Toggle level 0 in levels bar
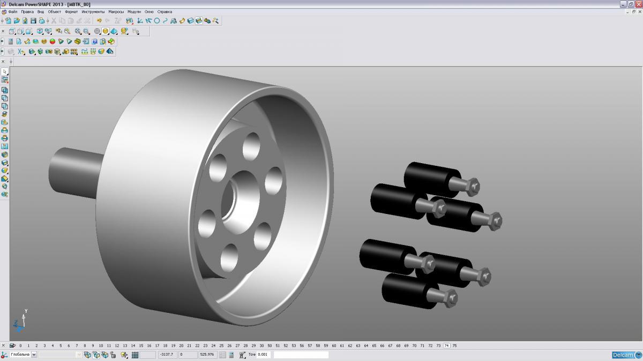Viewport: 643px width, 361px height. click(x=20, y=345)
